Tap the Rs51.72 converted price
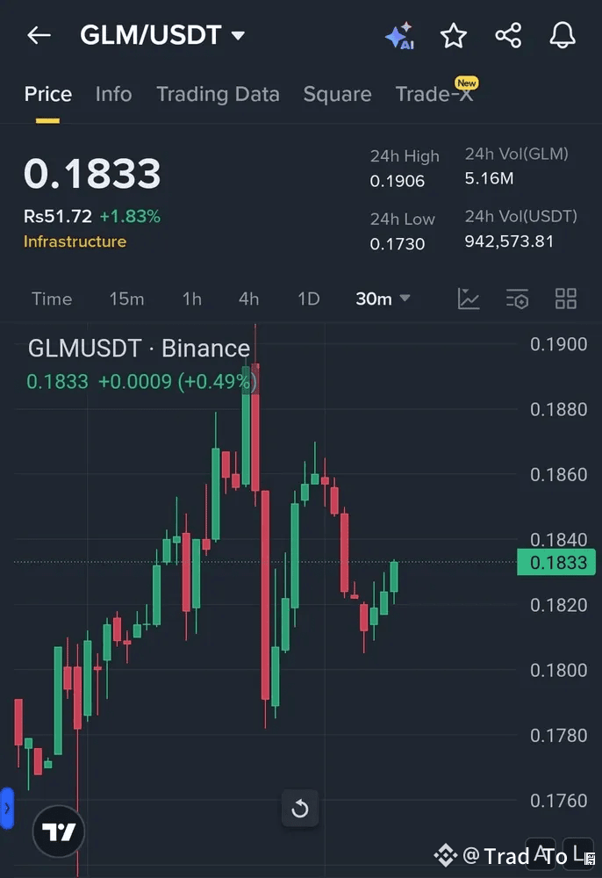 point(58,216)
